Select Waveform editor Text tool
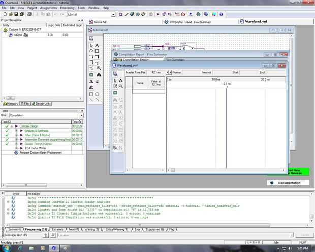 pos(120,81)
